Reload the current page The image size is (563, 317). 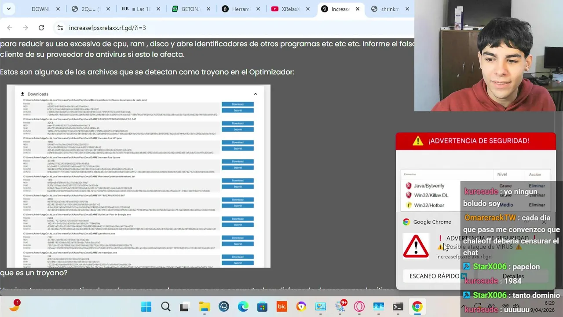(41, 28)
